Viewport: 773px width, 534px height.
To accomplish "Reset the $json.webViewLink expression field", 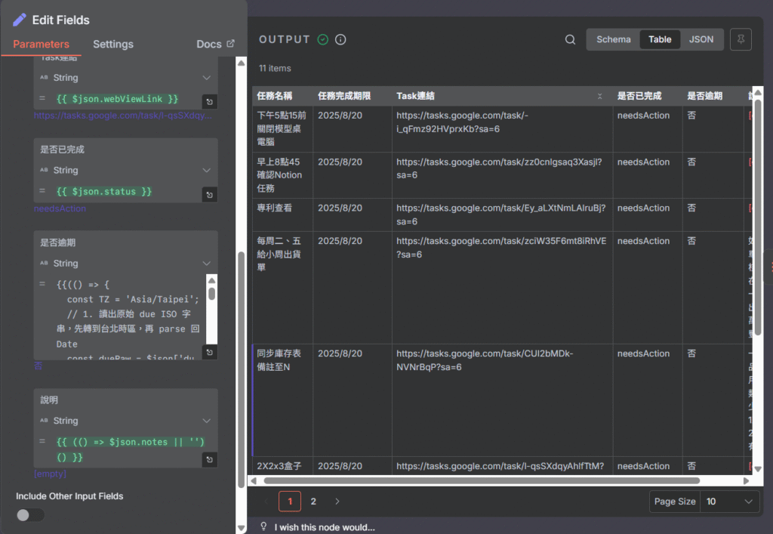I will tap(210, 101).
